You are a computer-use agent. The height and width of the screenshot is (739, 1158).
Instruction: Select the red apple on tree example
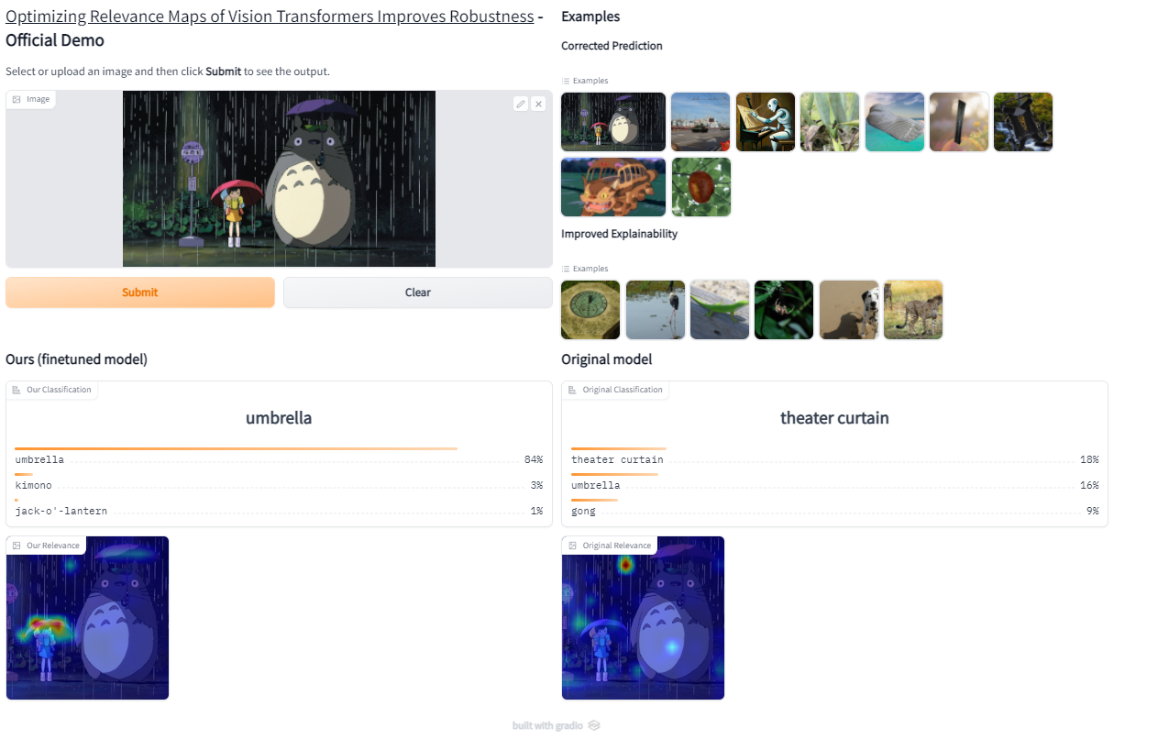pyautogui.click(x=701, y=187)
